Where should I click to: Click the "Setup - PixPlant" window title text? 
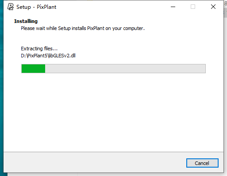pos(36,7)
